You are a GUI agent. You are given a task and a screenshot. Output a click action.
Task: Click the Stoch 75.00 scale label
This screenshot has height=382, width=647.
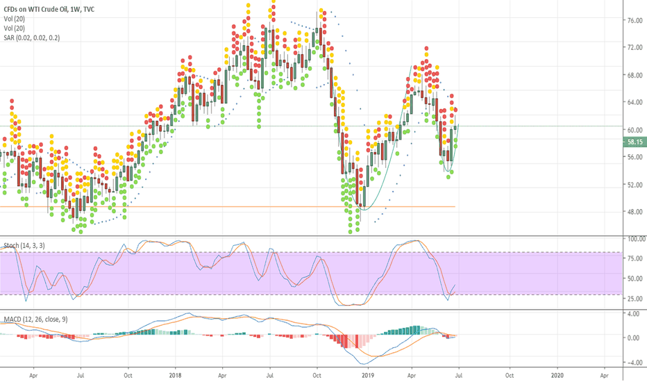tap(635, 258)
